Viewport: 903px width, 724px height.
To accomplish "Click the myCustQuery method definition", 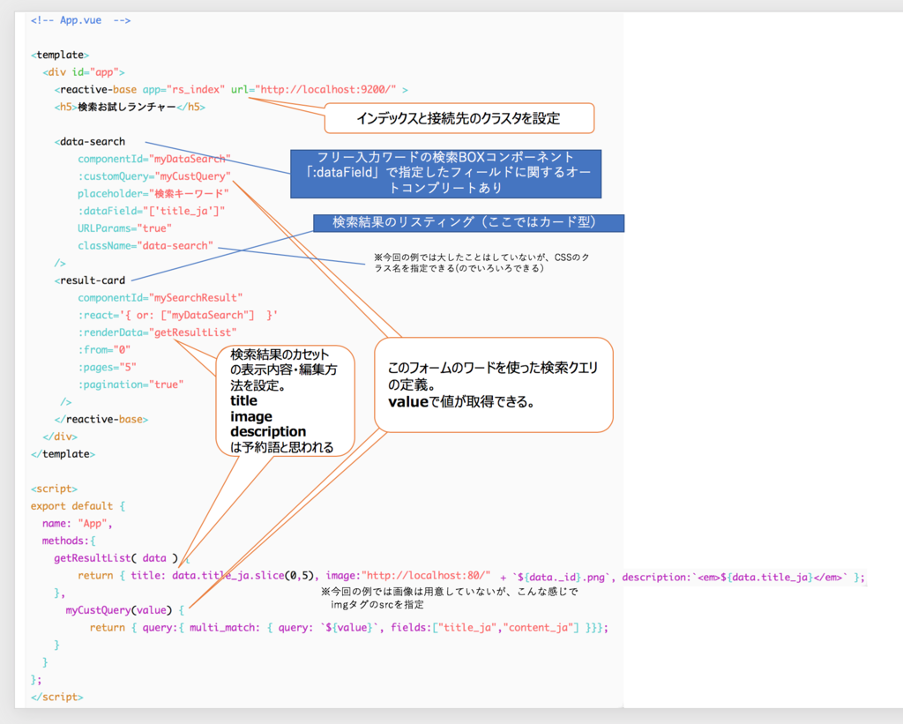I will [99, 609].
